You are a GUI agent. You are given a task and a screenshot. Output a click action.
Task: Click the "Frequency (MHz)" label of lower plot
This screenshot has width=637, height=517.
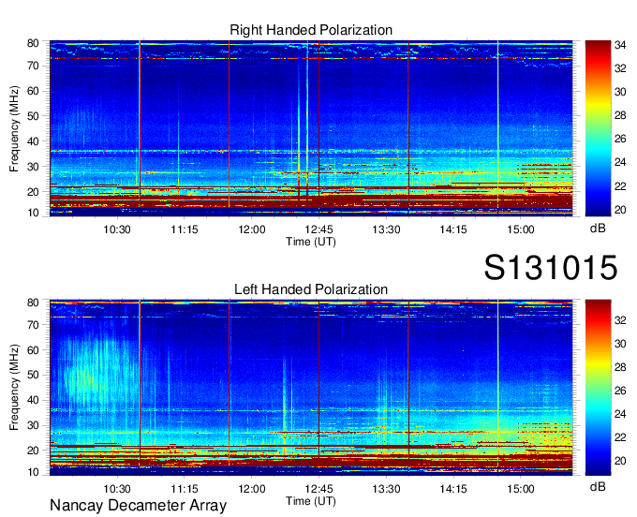tap(14, 388)
